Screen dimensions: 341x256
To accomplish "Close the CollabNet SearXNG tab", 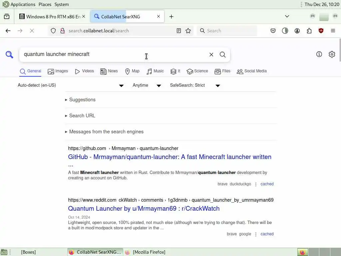I will coord(159,16).
